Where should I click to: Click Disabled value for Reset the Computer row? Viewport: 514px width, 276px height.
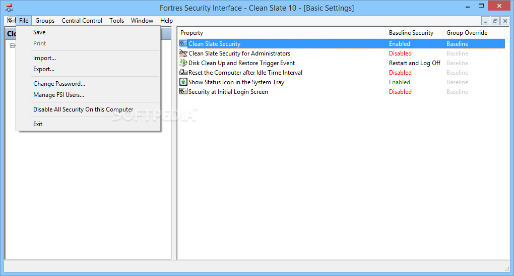(x=400, y=72)
